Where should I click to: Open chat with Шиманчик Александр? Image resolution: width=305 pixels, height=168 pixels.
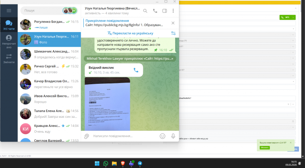coord(49,55)
